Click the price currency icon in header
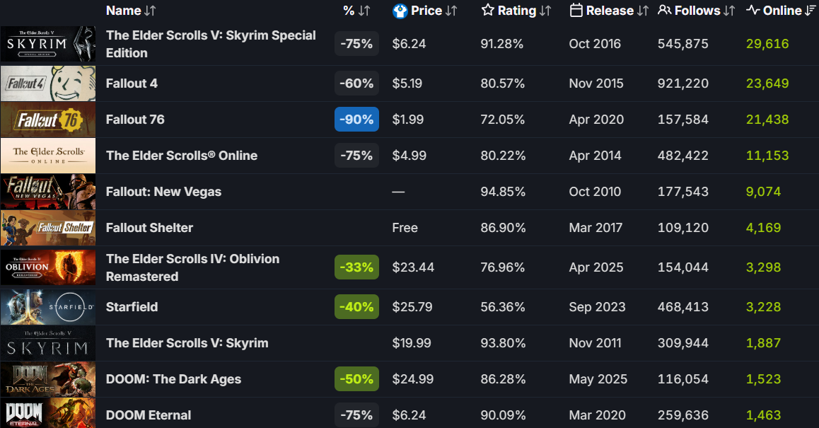819x428 pixels. tap(400, 11)
